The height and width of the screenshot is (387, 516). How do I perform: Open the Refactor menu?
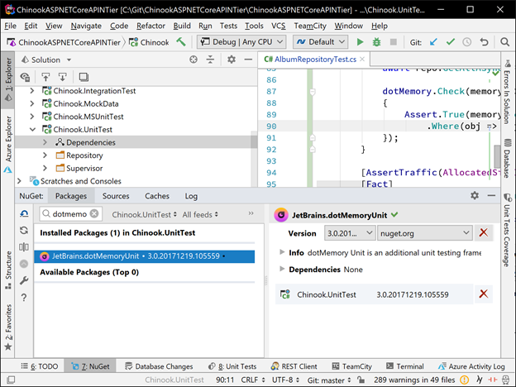(x=150, y=26)
